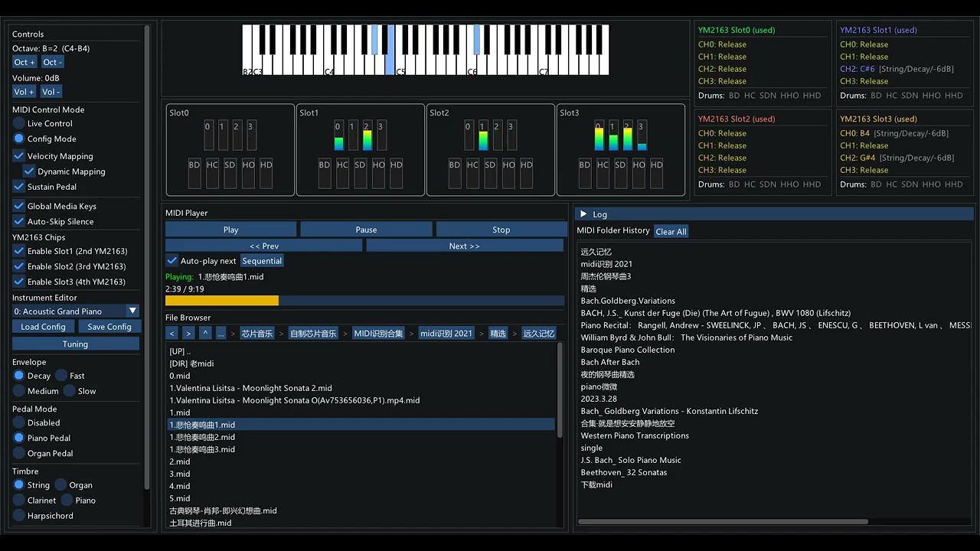Change the Sequential play order button

tap(262, 261)
